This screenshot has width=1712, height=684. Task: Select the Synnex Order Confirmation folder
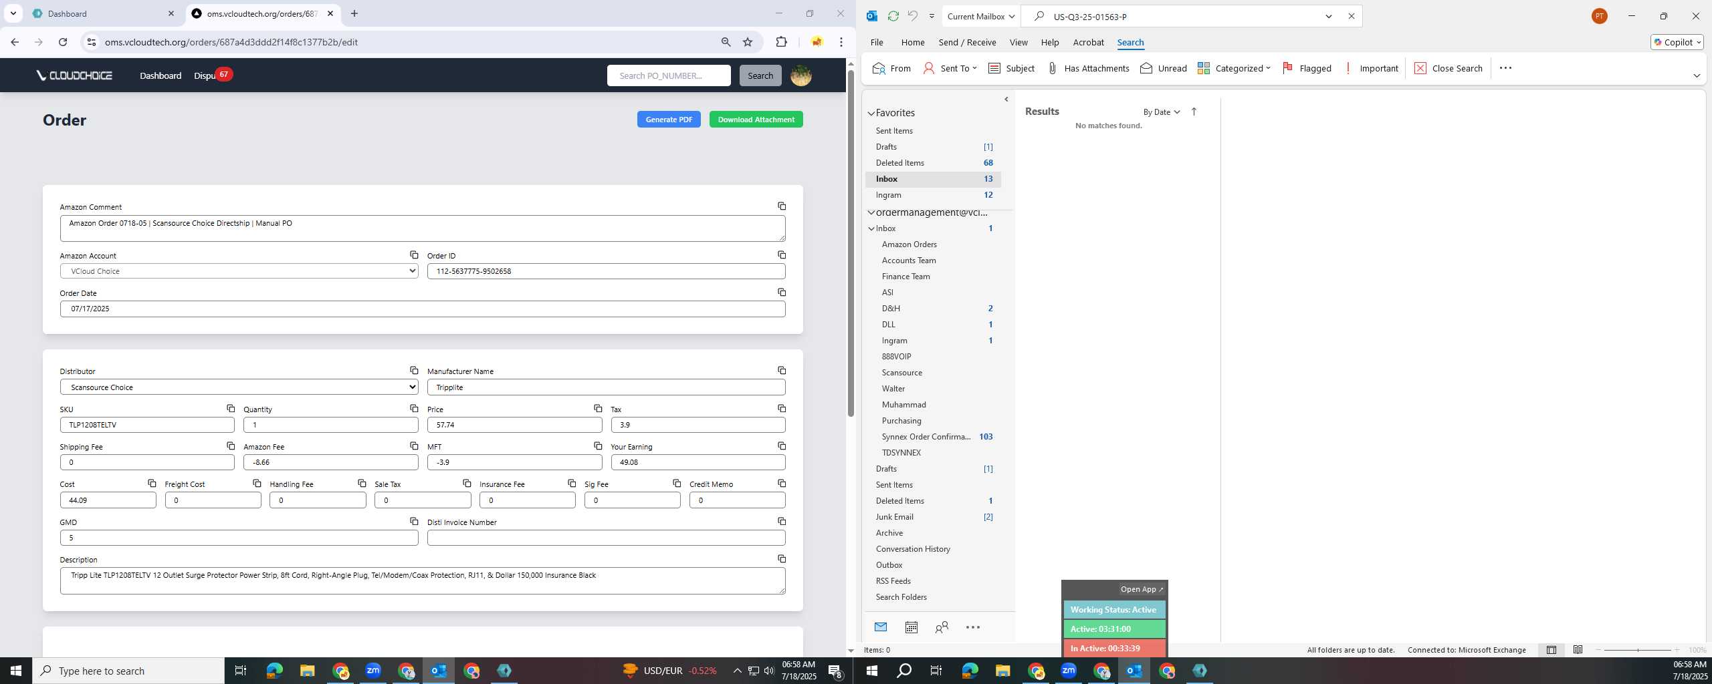(x=936, y=437)
